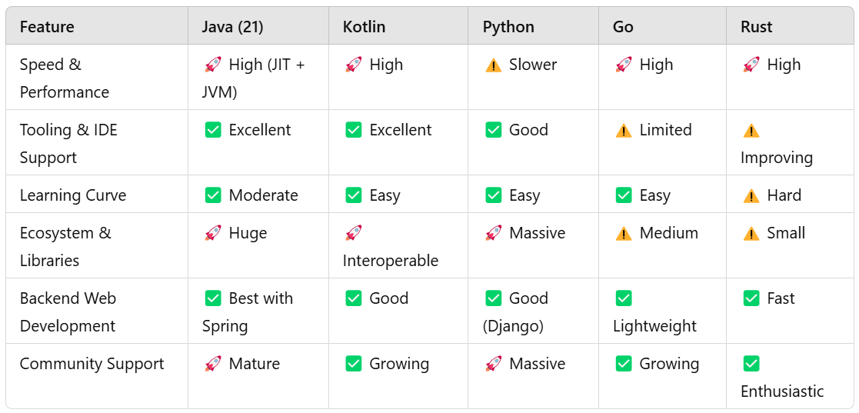
Task: Click the warning icon beside "Hard"
Action: 751,195
